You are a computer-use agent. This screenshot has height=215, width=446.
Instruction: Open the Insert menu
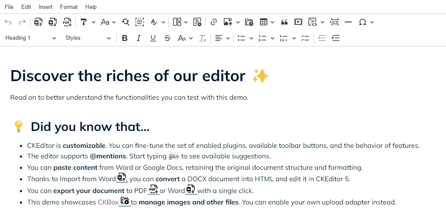click(x=46, y=7)
